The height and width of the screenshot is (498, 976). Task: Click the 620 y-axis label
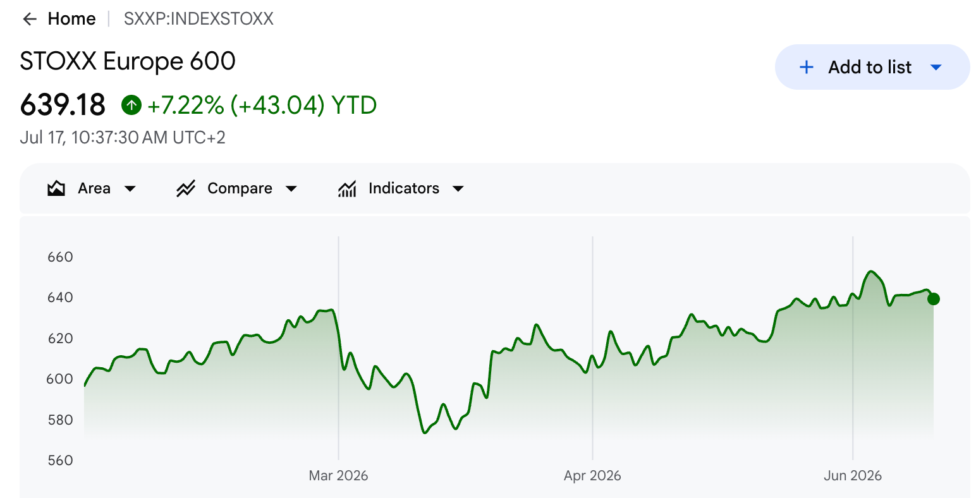61,338
